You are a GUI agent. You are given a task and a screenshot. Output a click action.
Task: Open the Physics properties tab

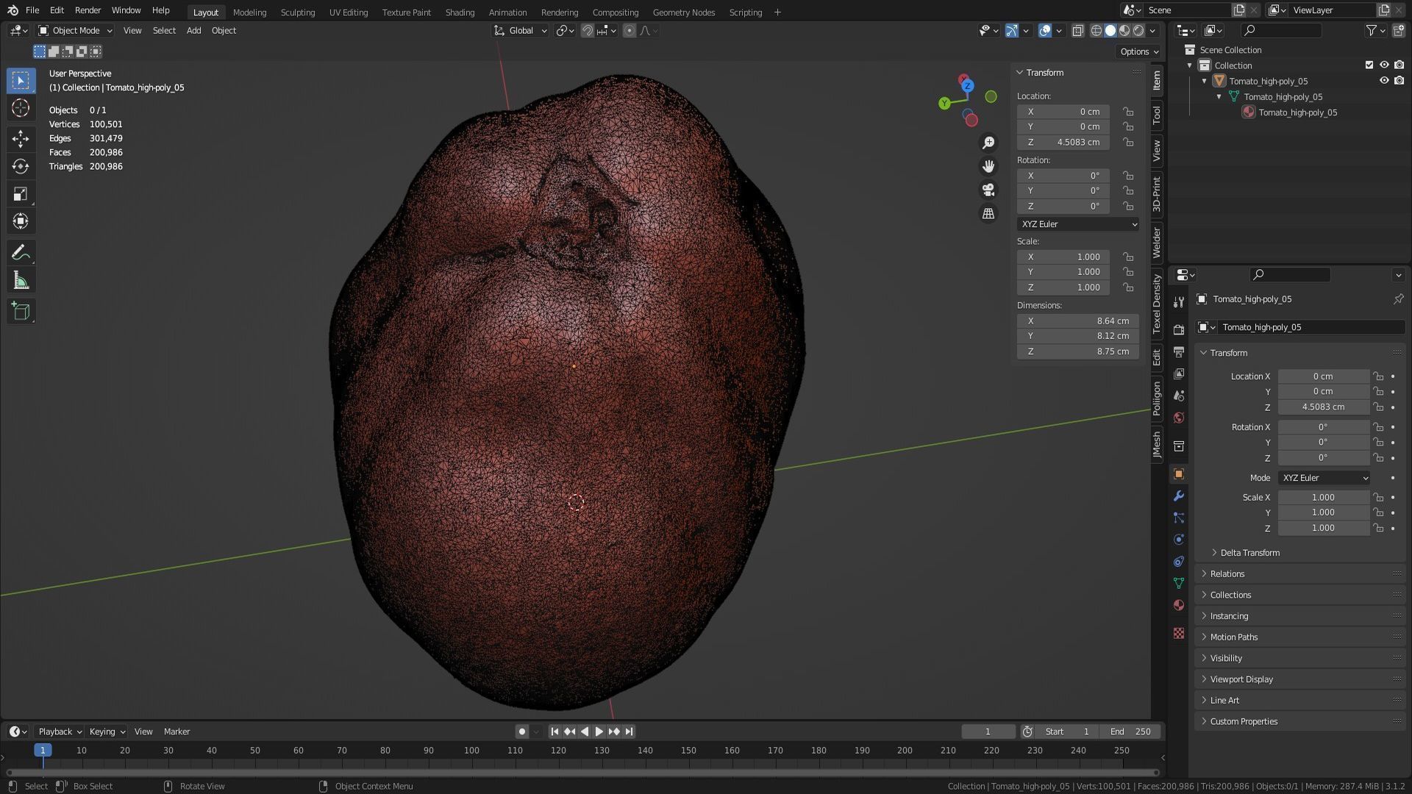1179,540
